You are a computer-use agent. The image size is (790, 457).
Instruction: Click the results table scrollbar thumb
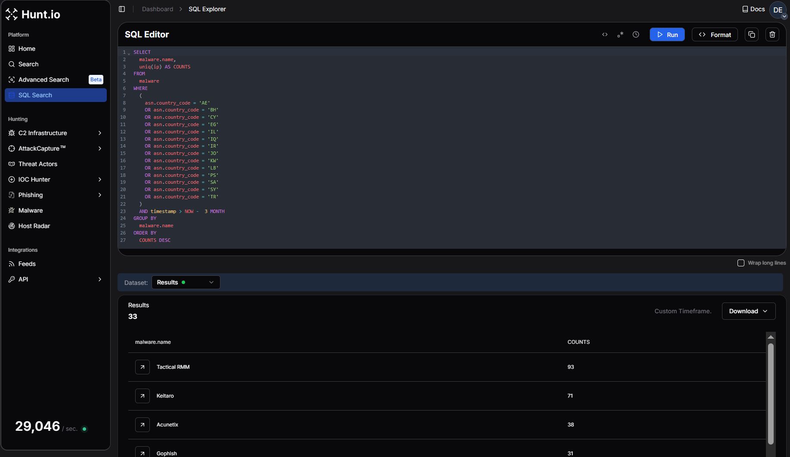(x=771, y=393)
